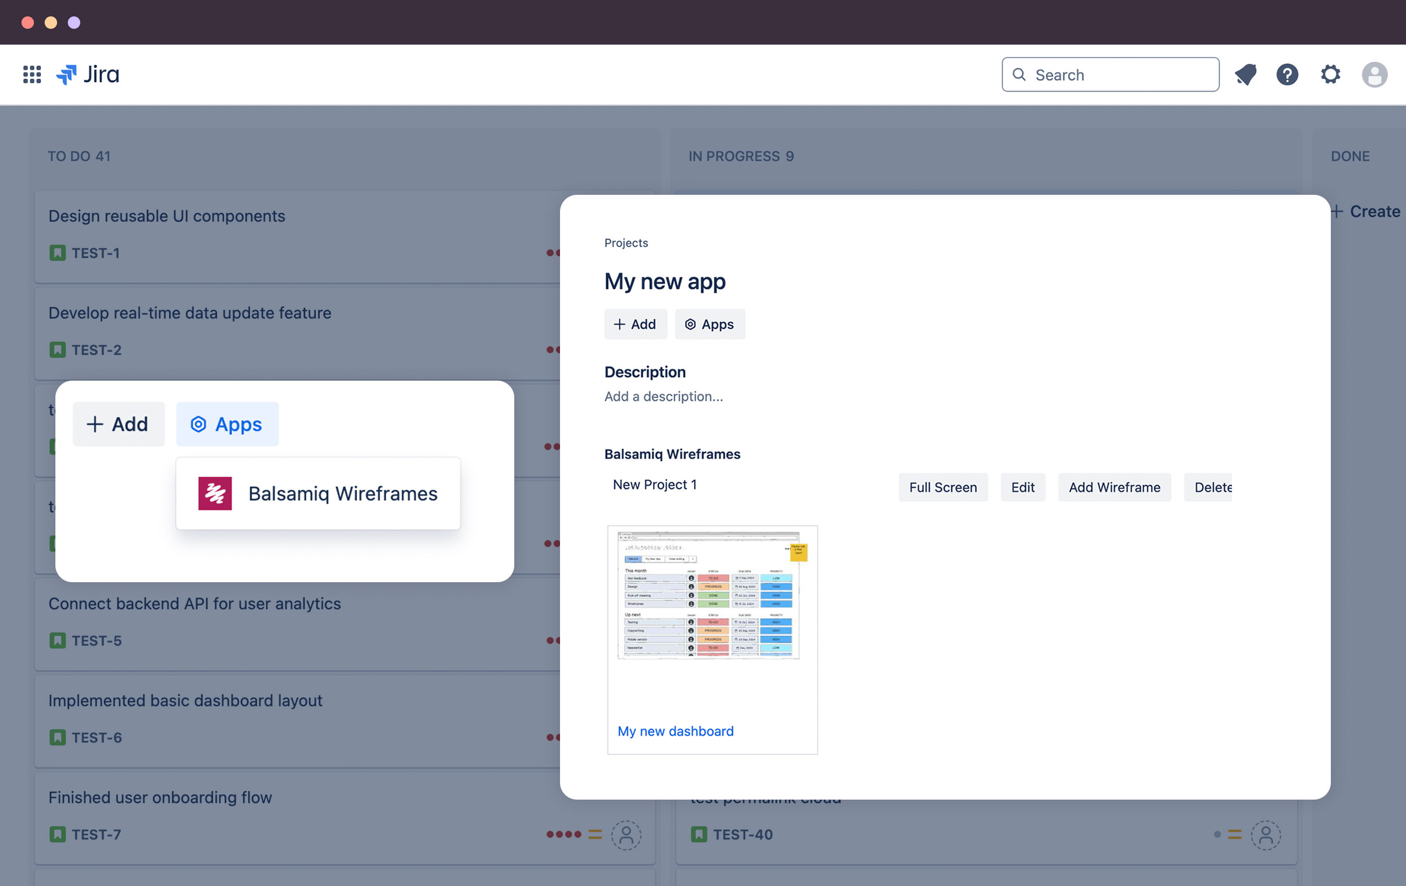Open the Apps dropdown in My new app panel
Viewport: 1406px width, 886px height.
tap(710, 324)
